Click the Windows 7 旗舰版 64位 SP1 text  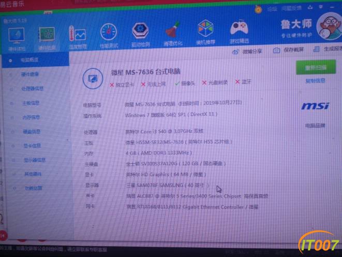[x=171, y=115]
